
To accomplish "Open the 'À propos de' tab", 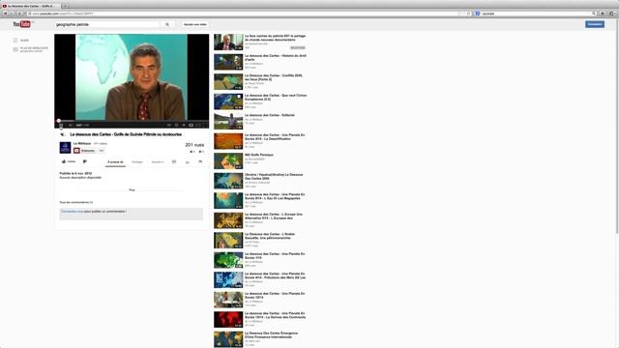I will pyautogui.click(x=115, y=162).
